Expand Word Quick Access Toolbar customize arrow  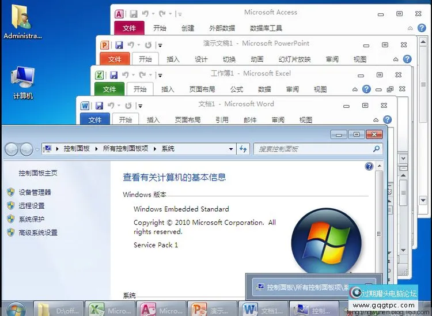[x=140, y=106]
